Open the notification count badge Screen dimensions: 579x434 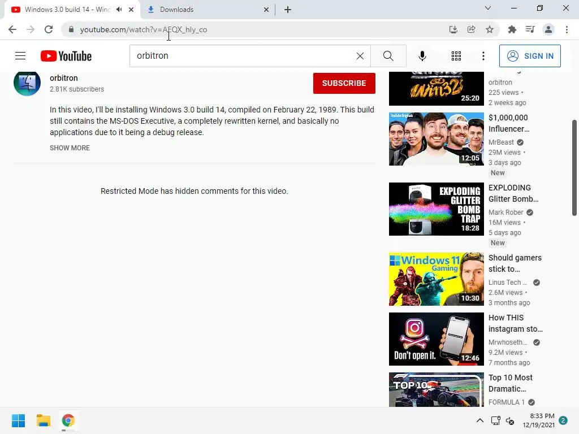pos(563,420)
